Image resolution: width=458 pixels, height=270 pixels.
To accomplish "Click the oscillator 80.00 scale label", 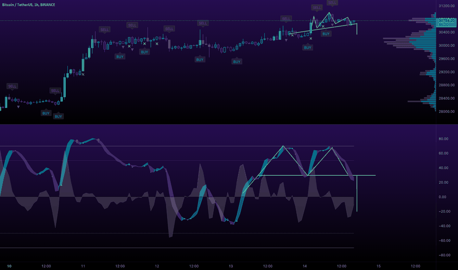I will coord(443,139).
